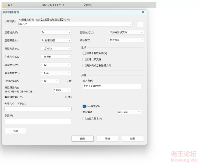Select the 文件夹 type cell
200x164 pixels.
tap(87, 5)
